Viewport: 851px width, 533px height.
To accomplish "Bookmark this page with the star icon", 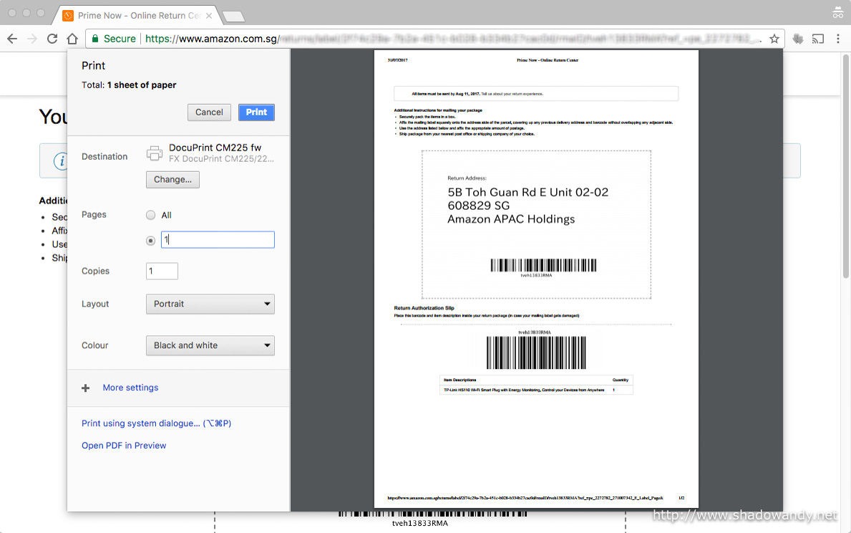I will coord(774,39).
